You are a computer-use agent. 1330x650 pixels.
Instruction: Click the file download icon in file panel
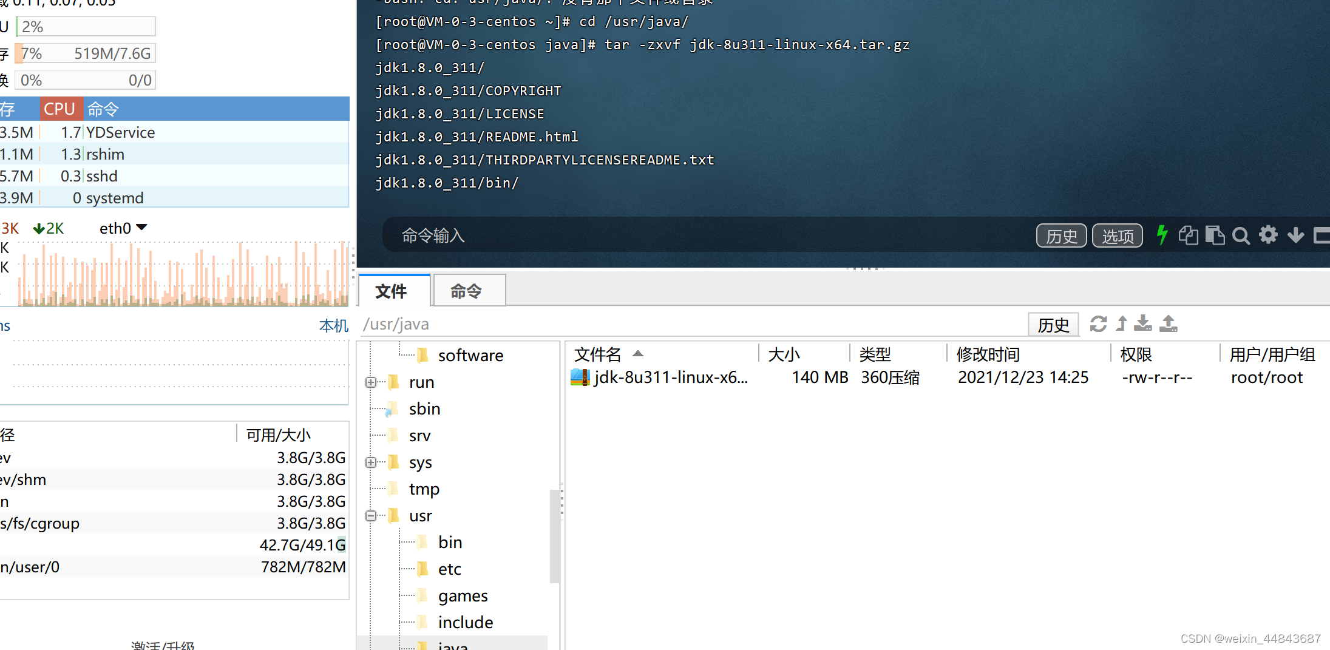pyautogui.click(x=1143, y=323)
